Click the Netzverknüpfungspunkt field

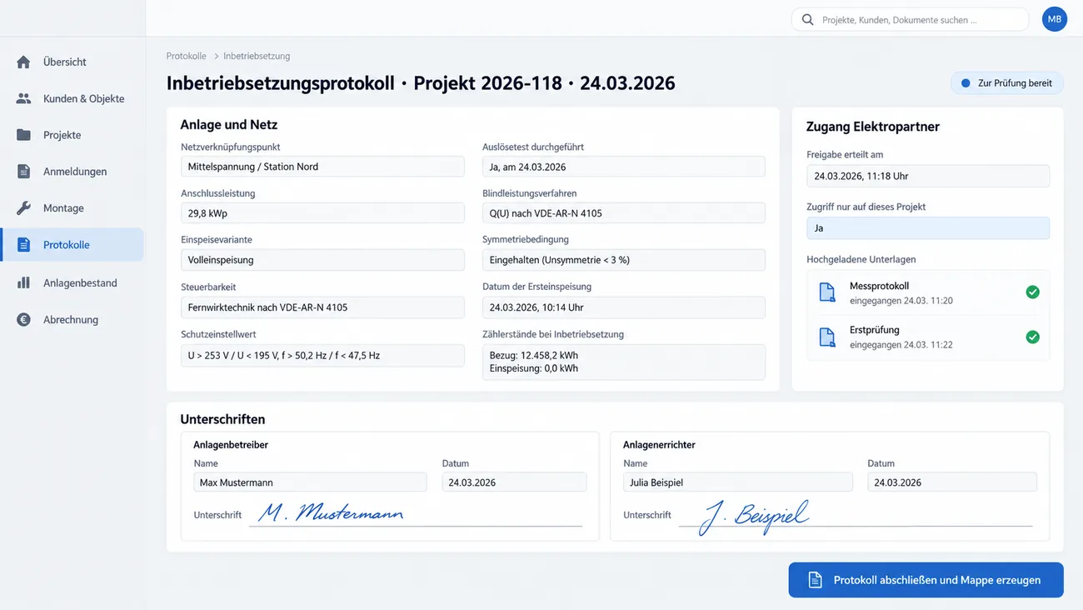(322, 167)
